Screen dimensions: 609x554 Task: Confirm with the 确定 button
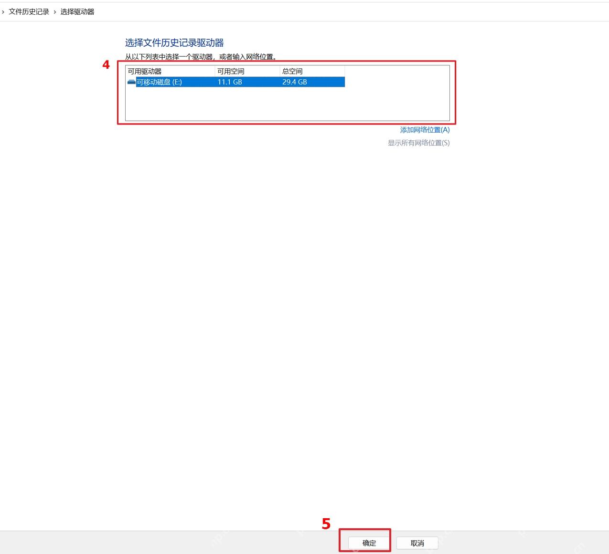pyautogui.click(x=369, y=543)
